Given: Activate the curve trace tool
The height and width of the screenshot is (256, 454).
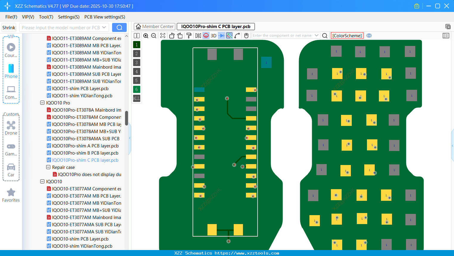Looking at the screenshot, I should (238, 36).
